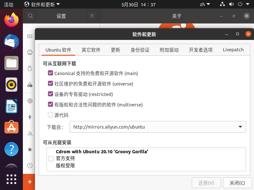Toggle multiverse software checkbox

(50, 104)
